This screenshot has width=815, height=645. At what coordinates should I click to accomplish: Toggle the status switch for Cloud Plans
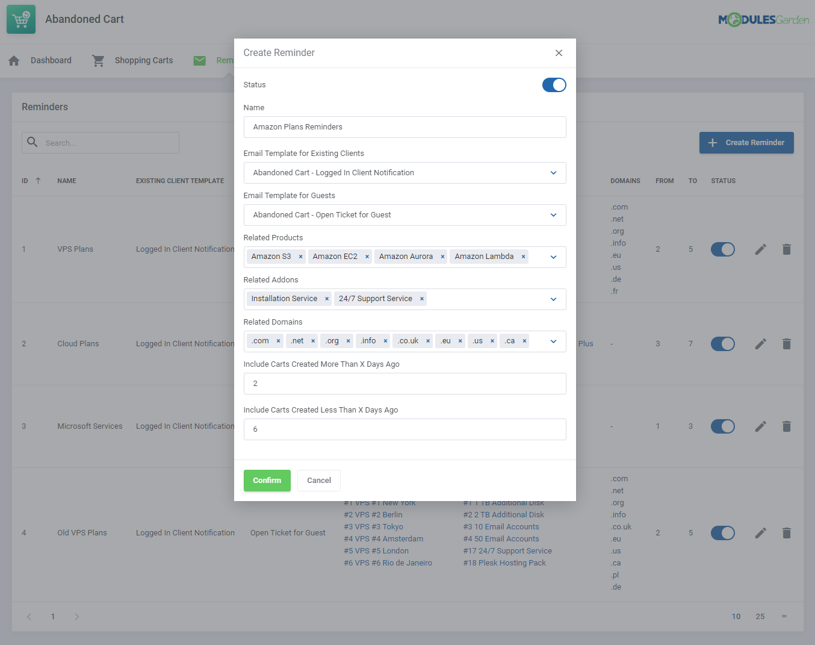coord(723,344)
